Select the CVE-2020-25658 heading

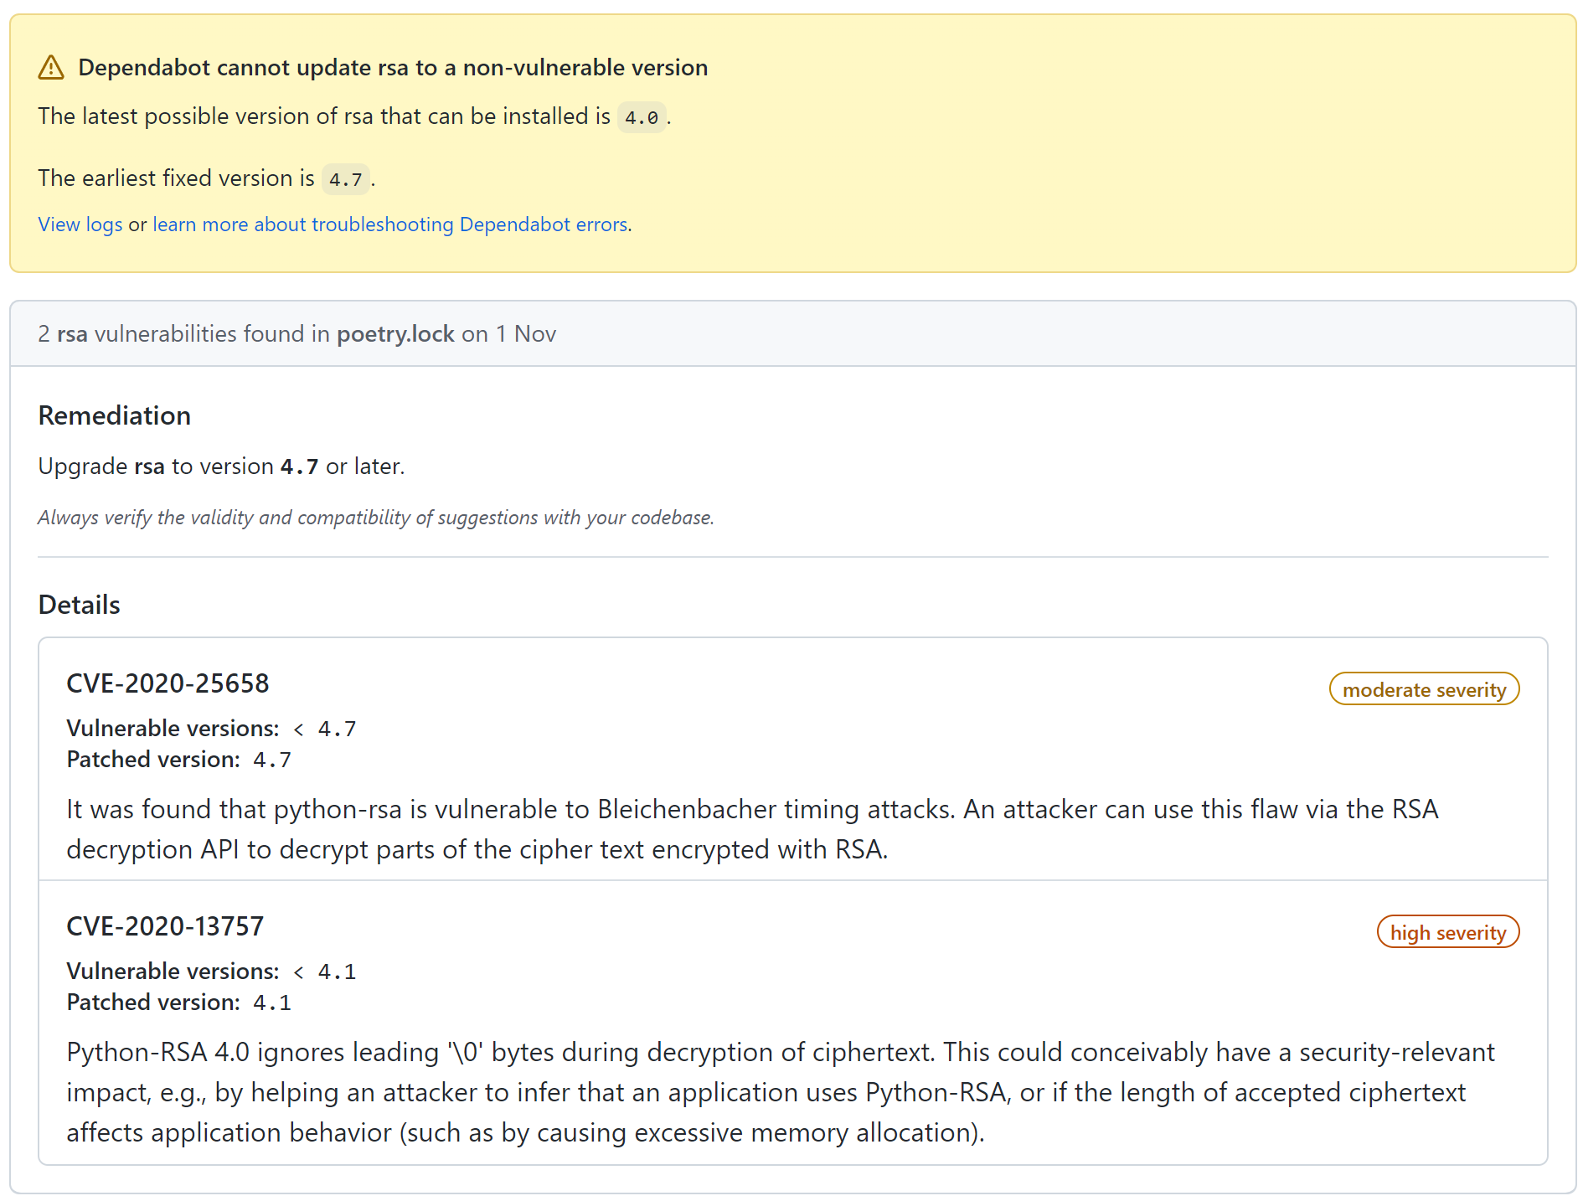click(x=168, y=683)
